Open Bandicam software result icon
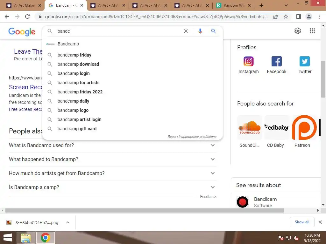This screenshot has height=244, width=326. coord(242,202)
